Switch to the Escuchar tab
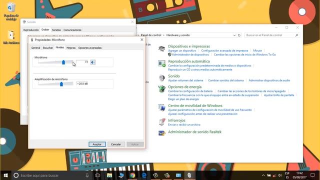Viewport: 320px width, 180px height. coord(48,48)
